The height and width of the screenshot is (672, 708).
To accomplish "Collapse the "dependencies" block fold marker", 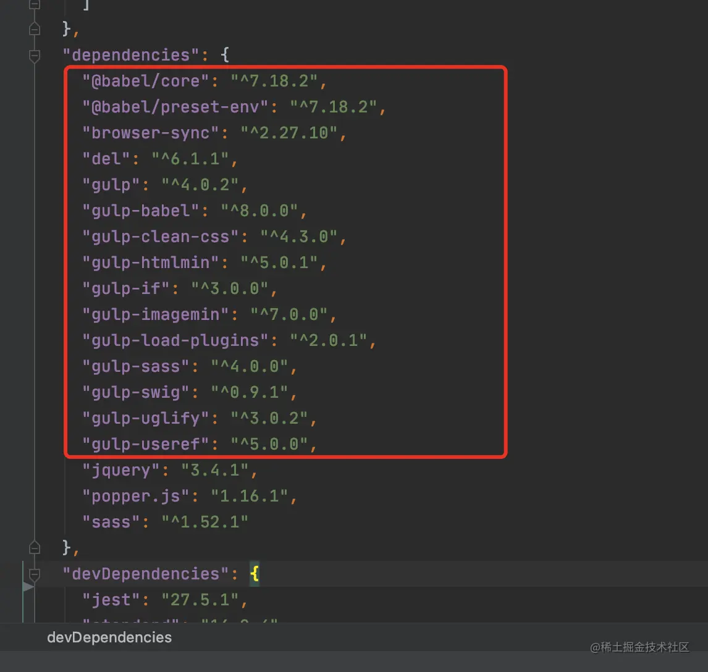I will point(35,56).
